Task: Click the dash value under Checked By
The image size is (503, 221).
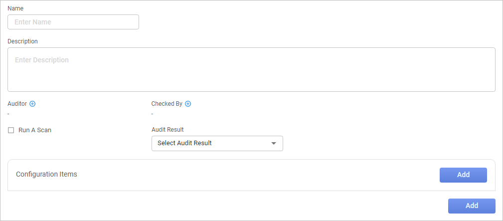Action: pos(152,114)
